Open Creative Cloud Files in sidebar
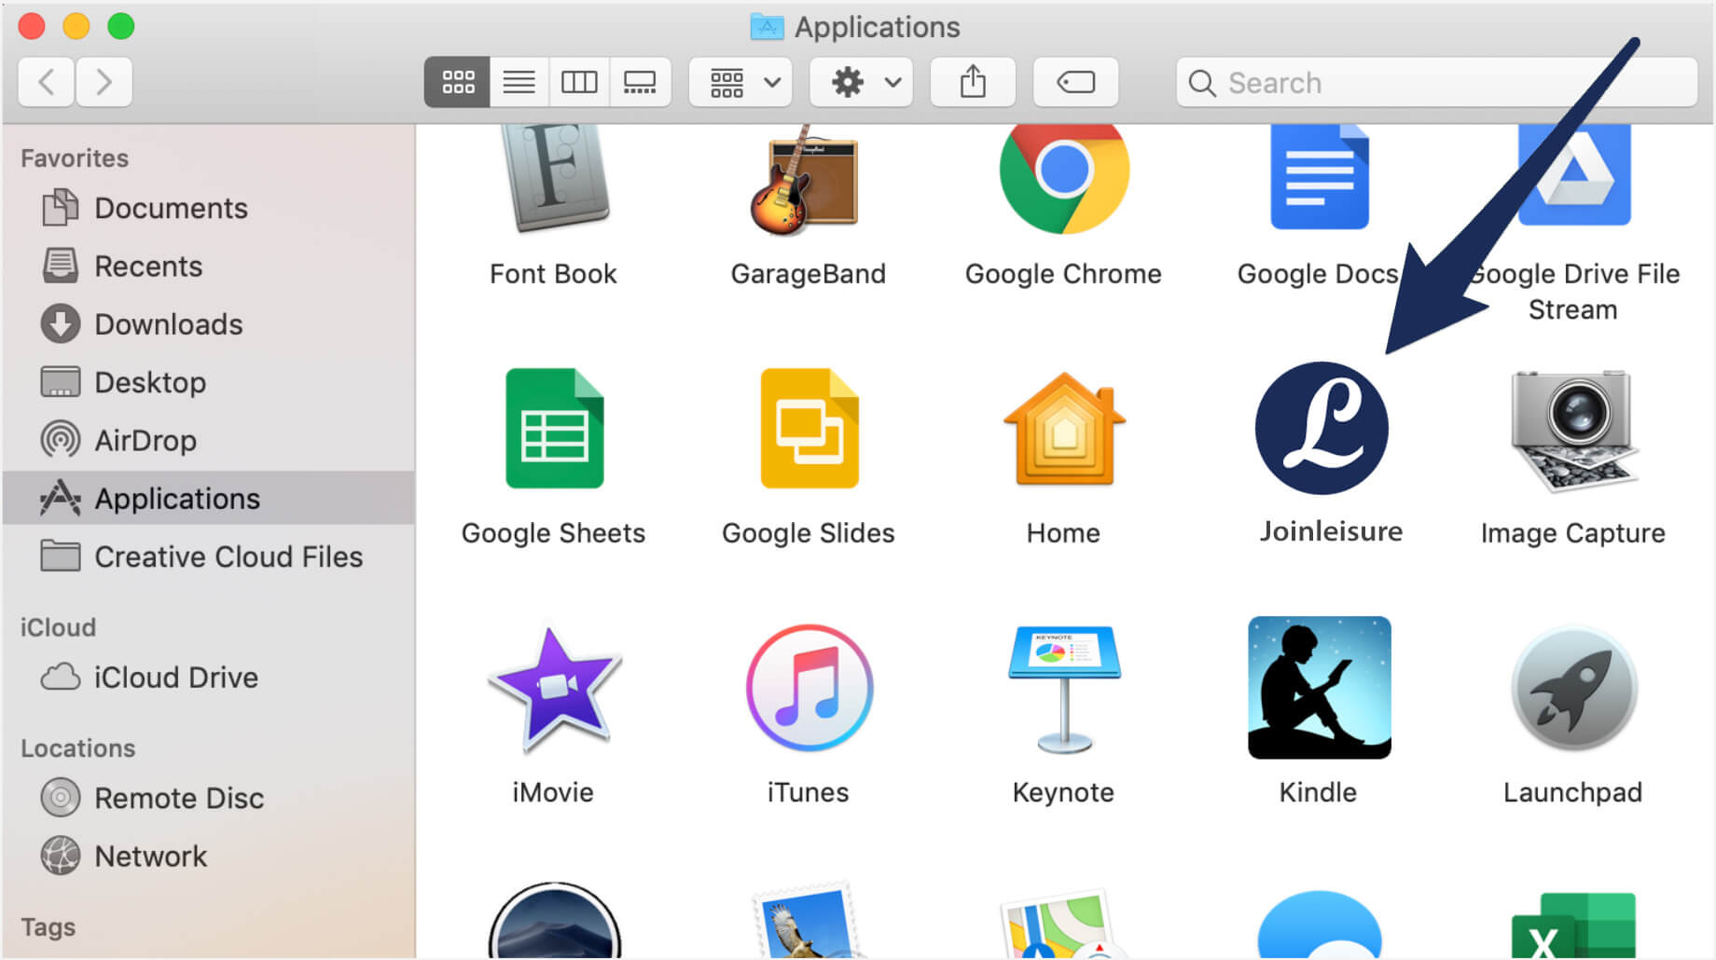 click(x=209, y=556)
